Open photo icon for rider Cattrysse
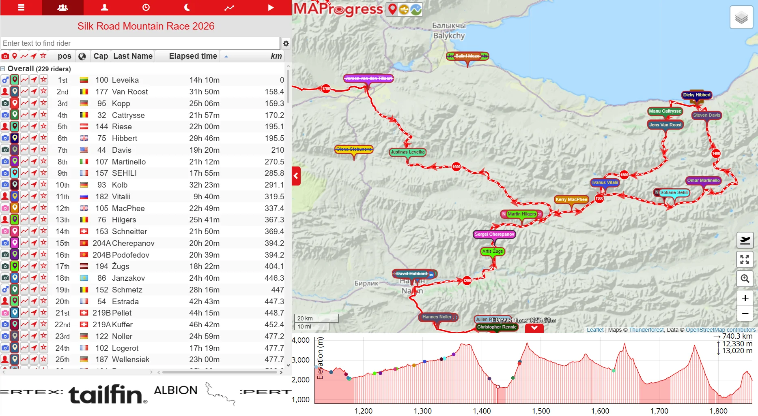The width and height of the screenshot is (758, 416). [5, 115]
